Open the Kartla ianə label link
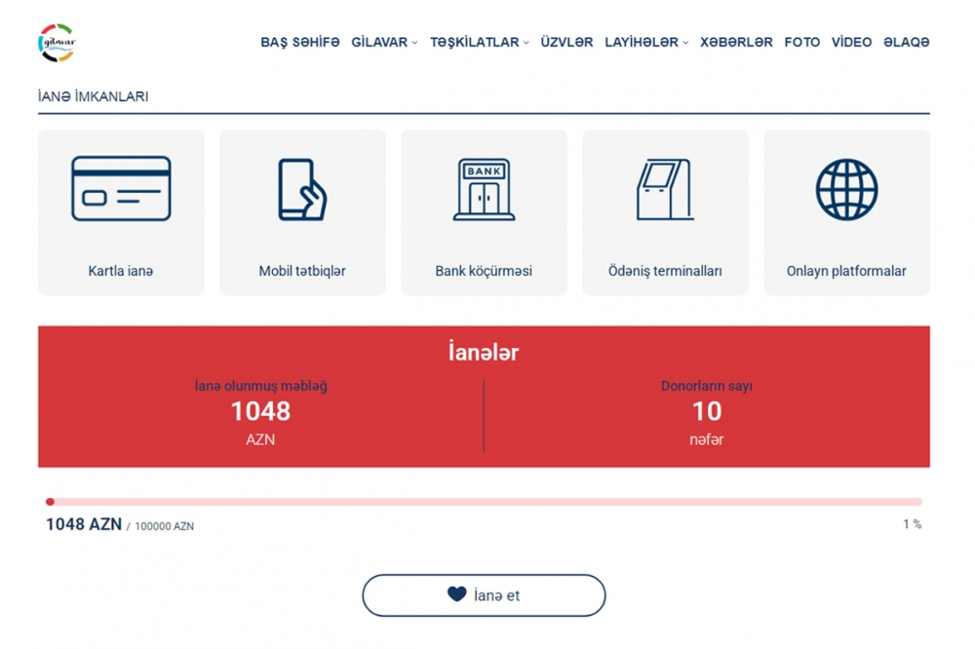 tap(121, 271)
